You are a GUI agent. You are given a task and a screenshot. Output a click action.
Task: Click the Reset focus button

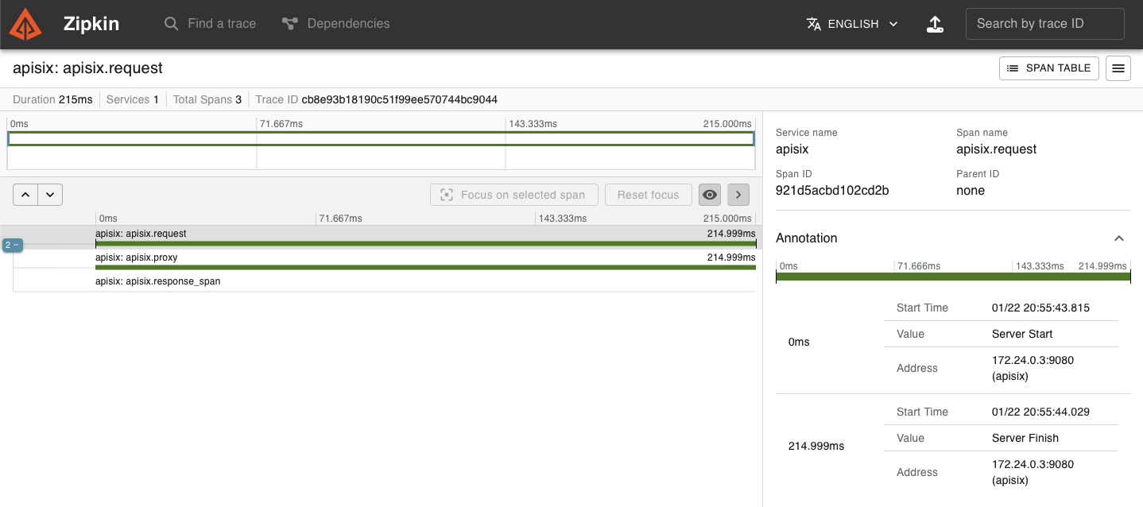point(649,195)
